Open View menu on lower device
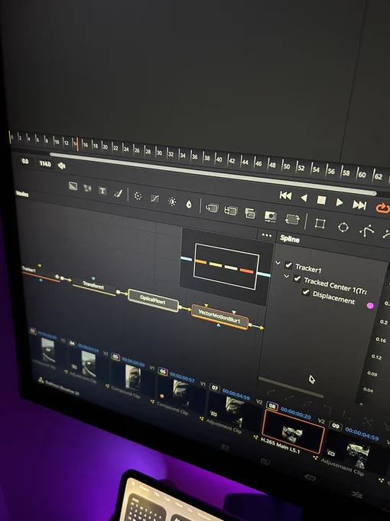This screenshot has width=390, height=521. point(179,504)
